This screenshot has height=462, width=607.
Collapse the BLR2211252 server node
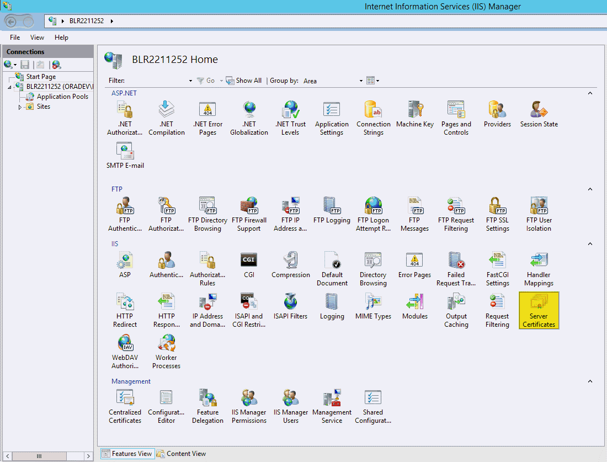[10, 87]
